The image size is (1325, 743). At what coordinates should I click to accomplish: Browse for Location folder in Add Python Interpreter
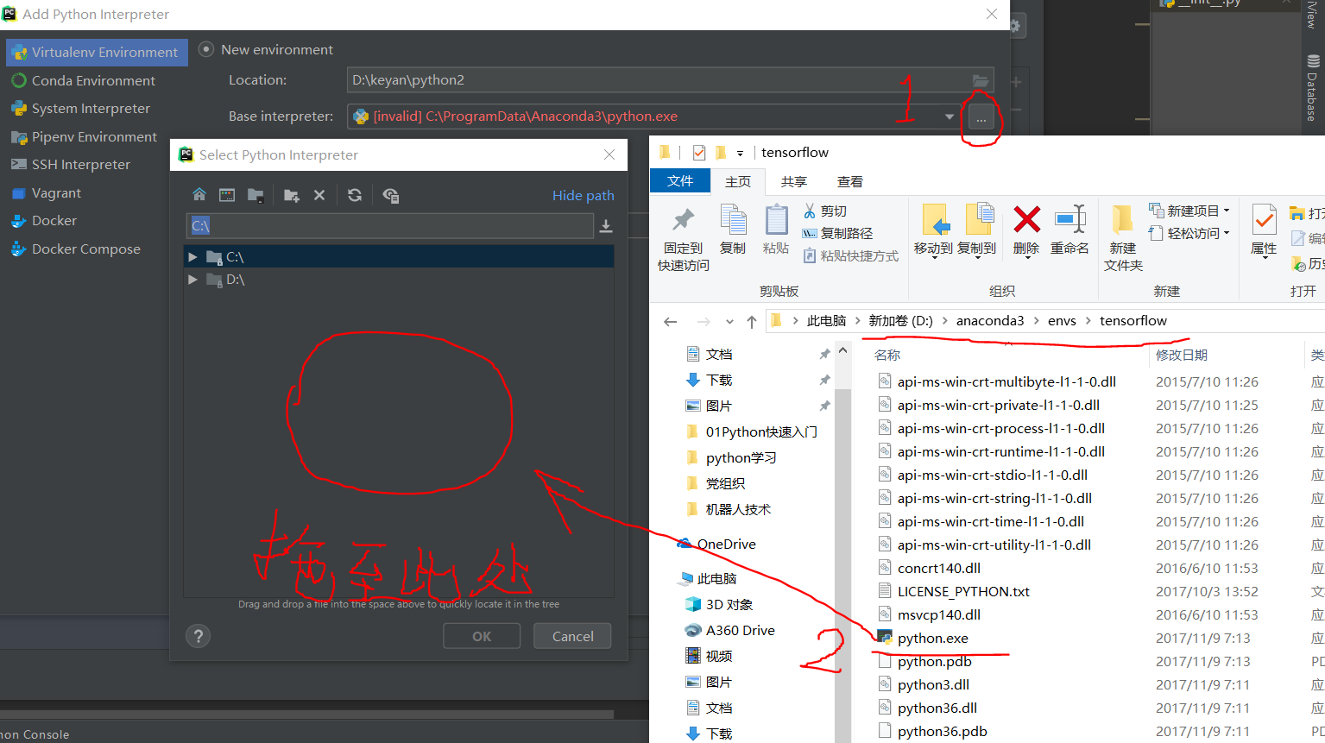(x=981, y=80)
